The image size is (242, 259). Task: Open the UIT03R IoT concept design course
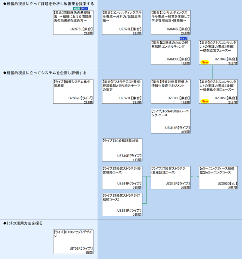point(73,242)
